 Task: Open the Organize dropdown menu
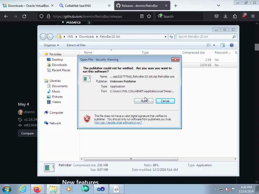point(51,45)
